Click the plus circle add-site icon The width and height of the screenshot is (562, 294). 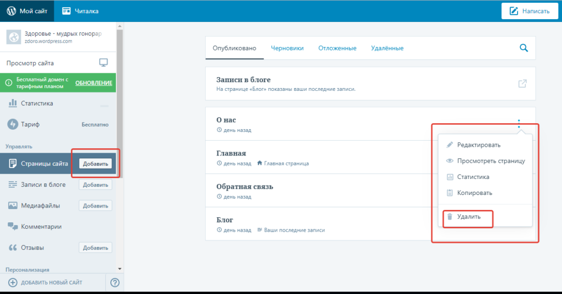tap(13, 283)
